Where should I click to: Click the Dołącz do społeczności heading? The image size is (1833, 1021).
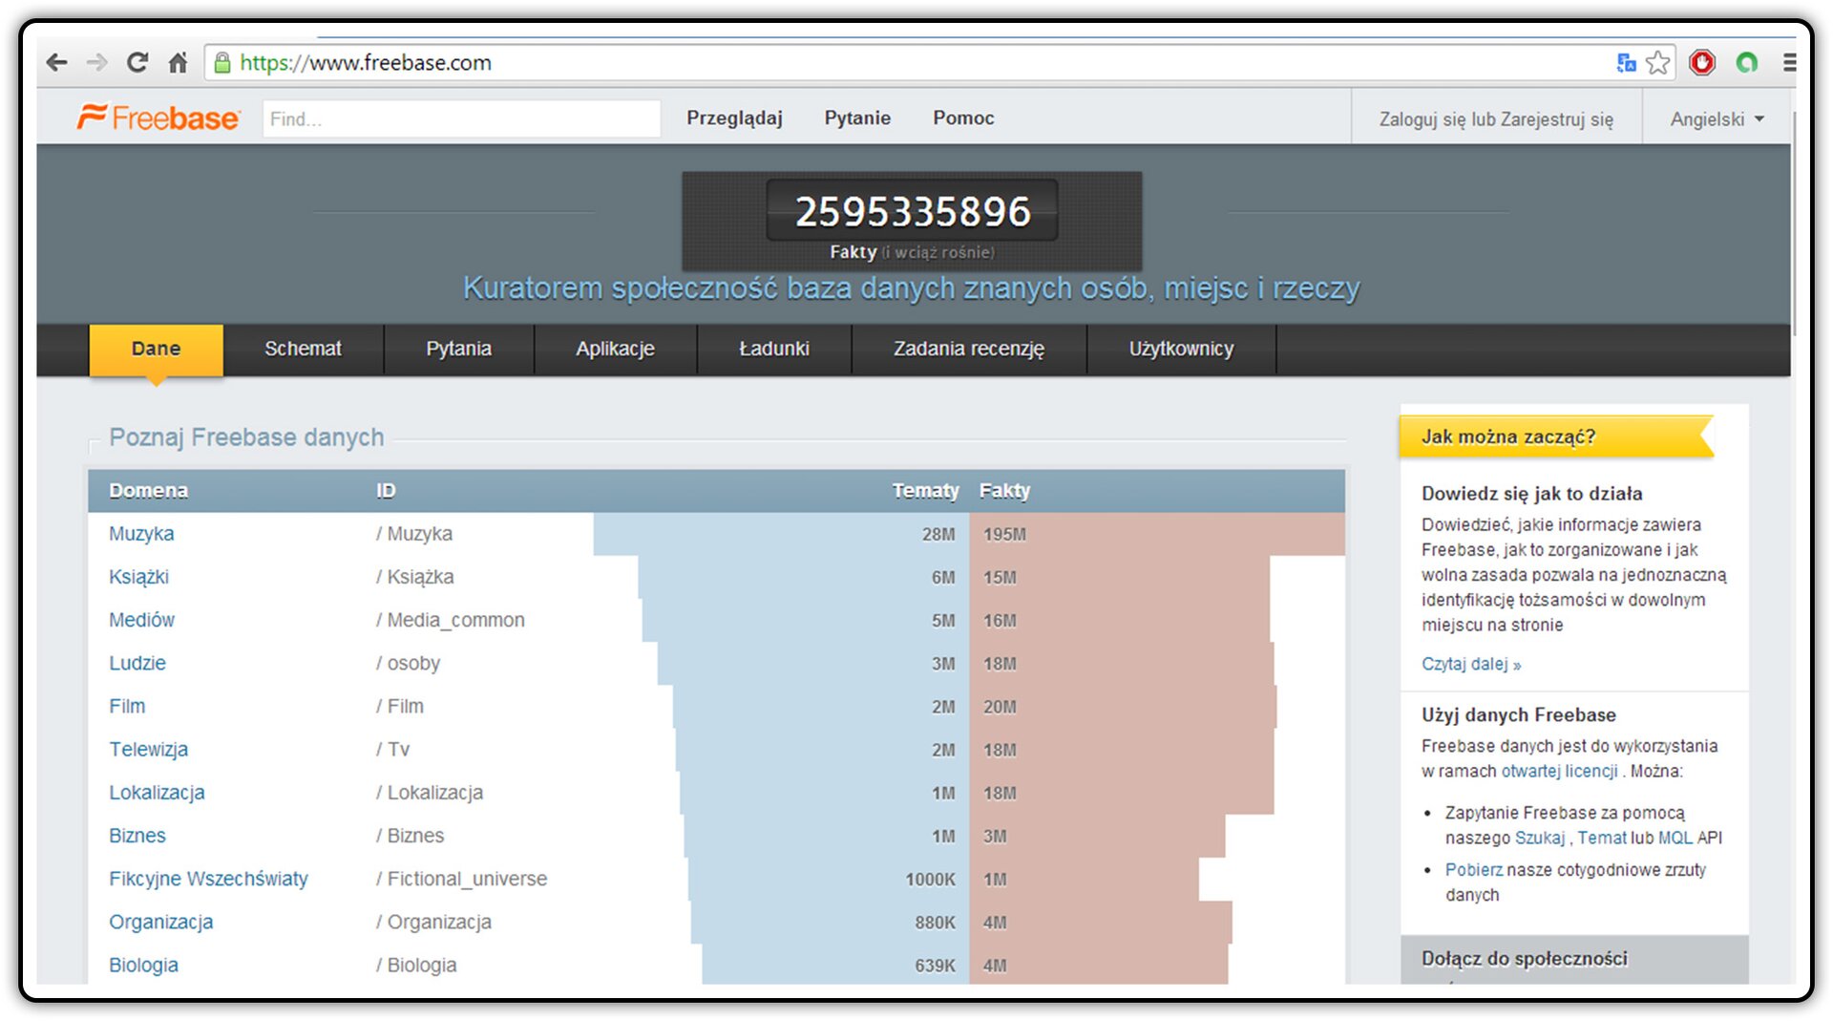point(1524,958)
